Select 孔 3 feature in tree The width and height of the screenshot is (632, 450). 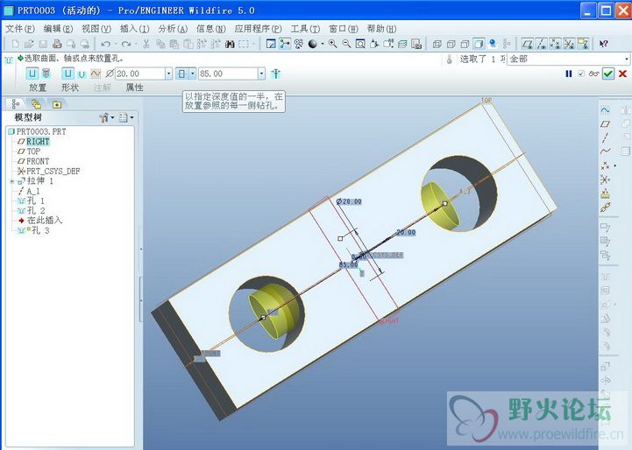click(x=33, y=230)
